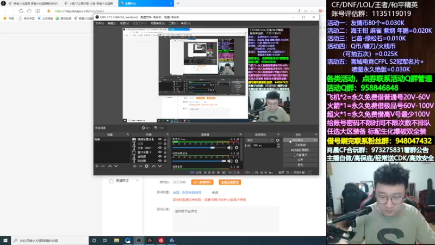Open a new browser tab with plus

[178, 3]
